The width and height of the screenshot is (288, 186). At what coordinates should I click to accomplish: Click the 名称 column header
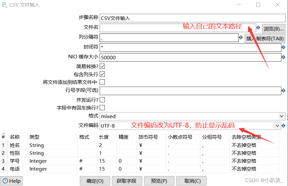click(17, 137)
